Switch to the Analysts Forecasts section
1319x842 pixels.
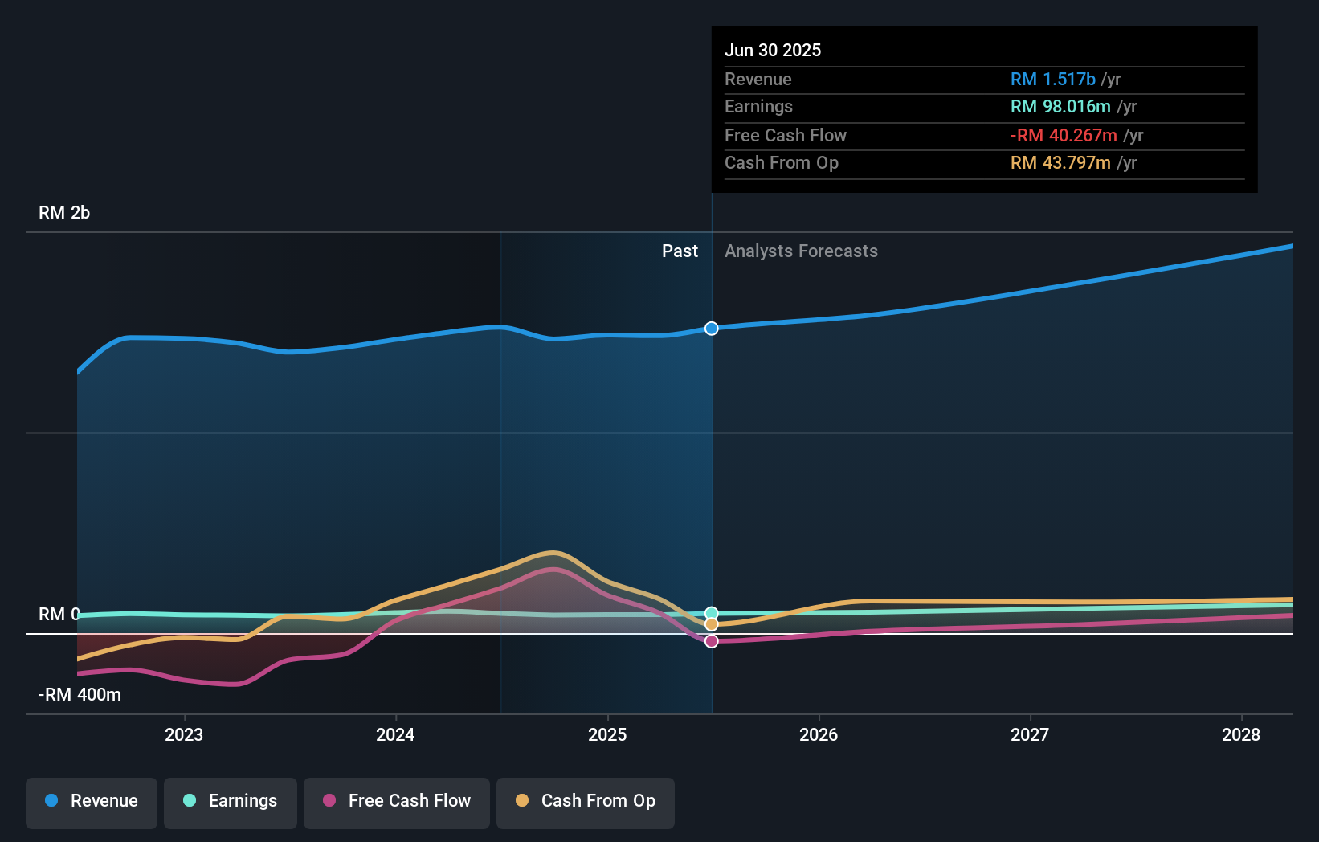click(x=800, y=251)
